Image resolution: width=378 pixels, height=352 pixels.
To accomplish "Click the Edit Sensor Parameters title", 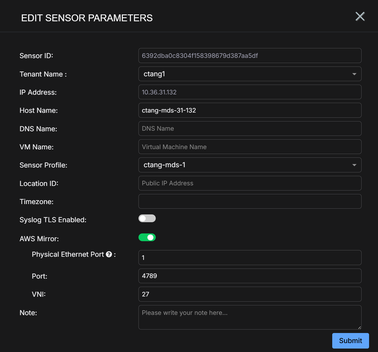I will pos(87,18).
